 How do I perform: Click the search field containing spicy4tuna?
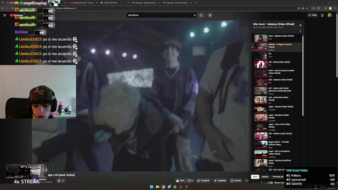tap(160, 15)
